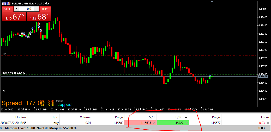Screen dimensions: 271x132
Task: Click the 1.15620 price scale label
Action: coord(263,99)
